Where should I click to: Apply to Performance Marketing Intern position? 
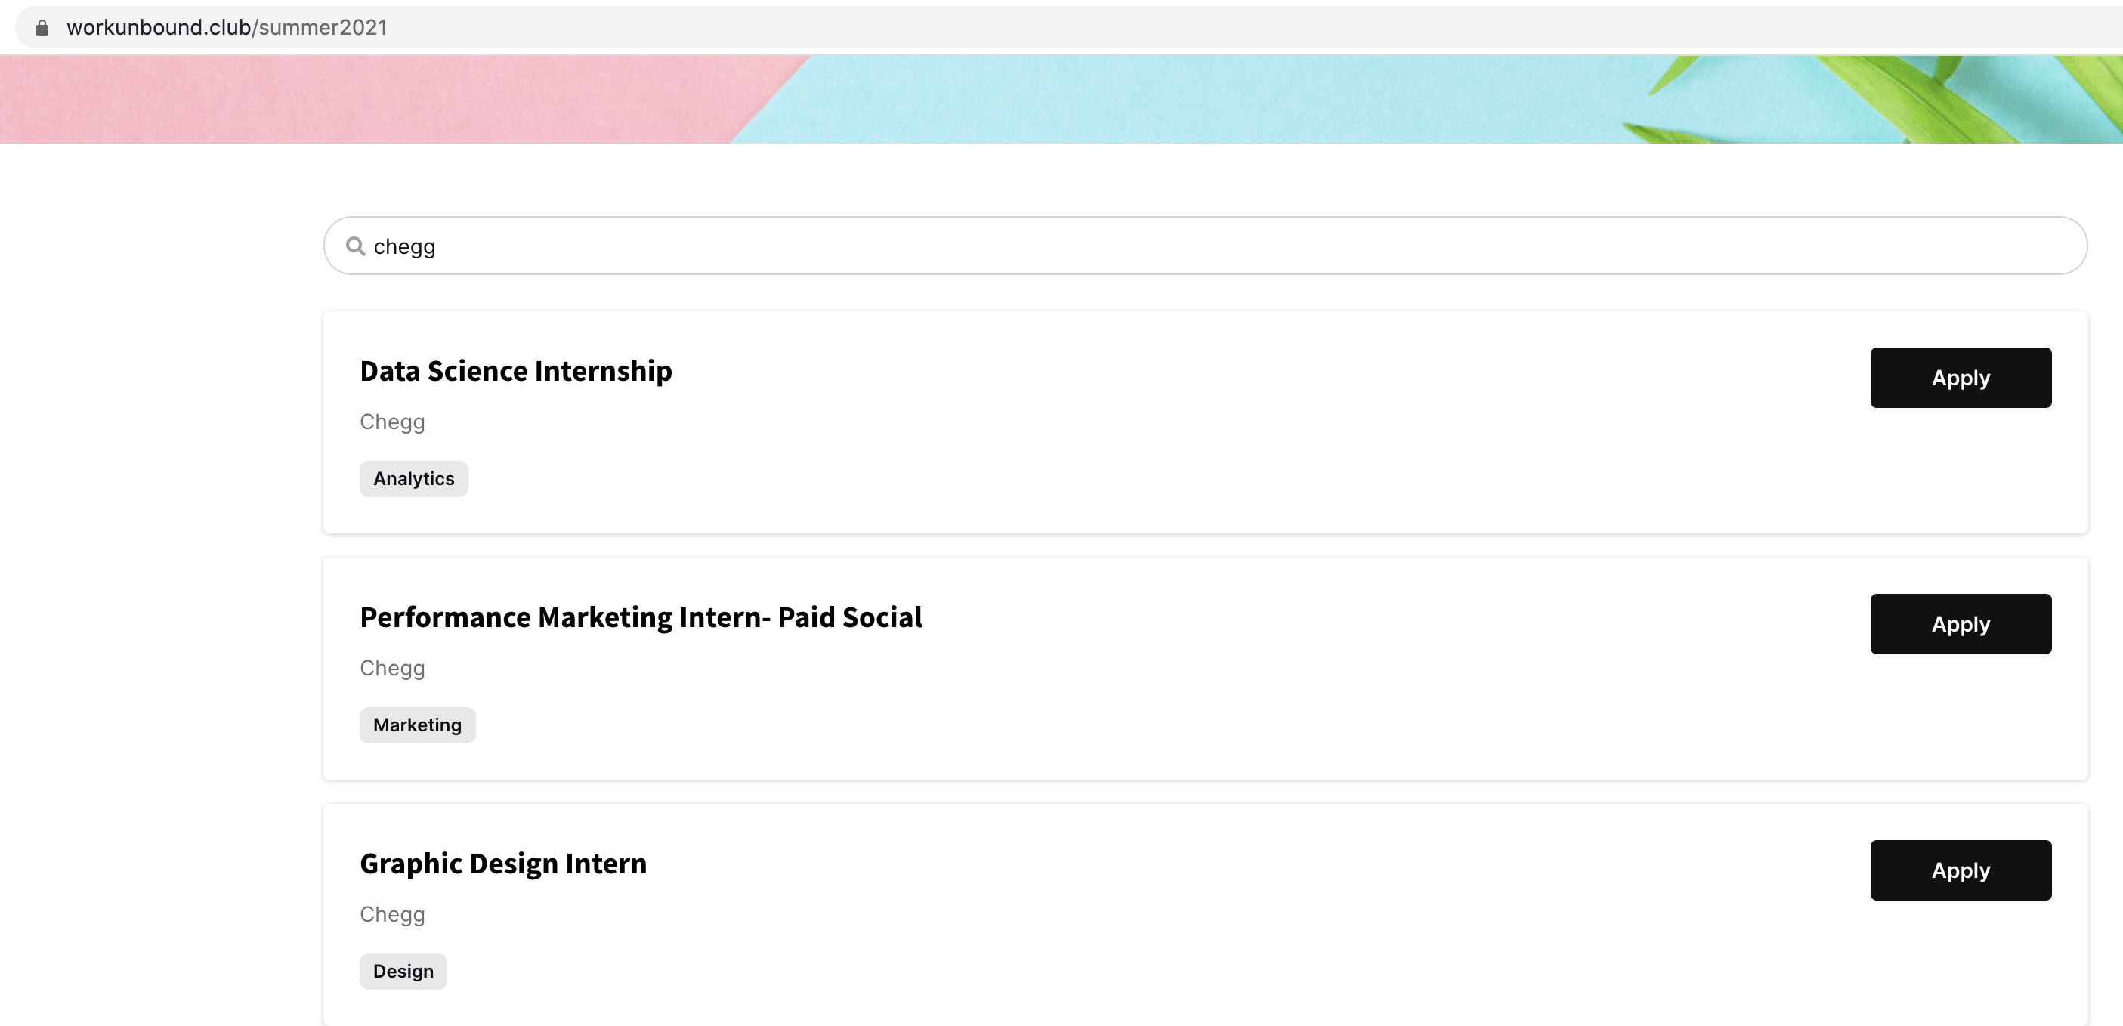click(x=1961, y=624)
